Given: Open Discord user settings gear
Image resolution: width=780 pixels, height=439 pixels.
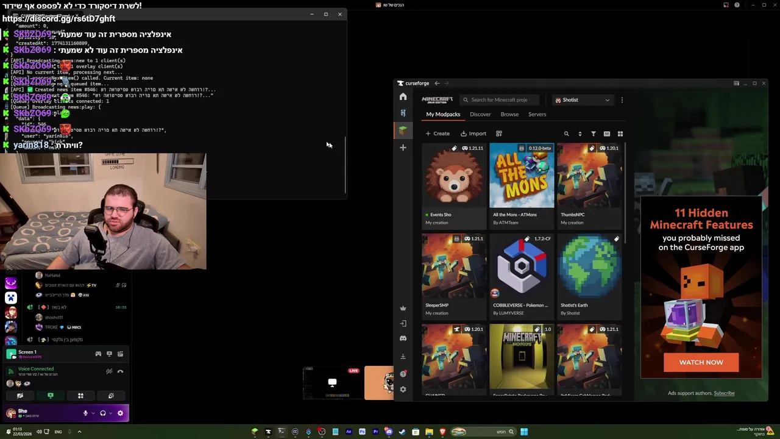Looking at the screenshot, I should click(120, 413).
